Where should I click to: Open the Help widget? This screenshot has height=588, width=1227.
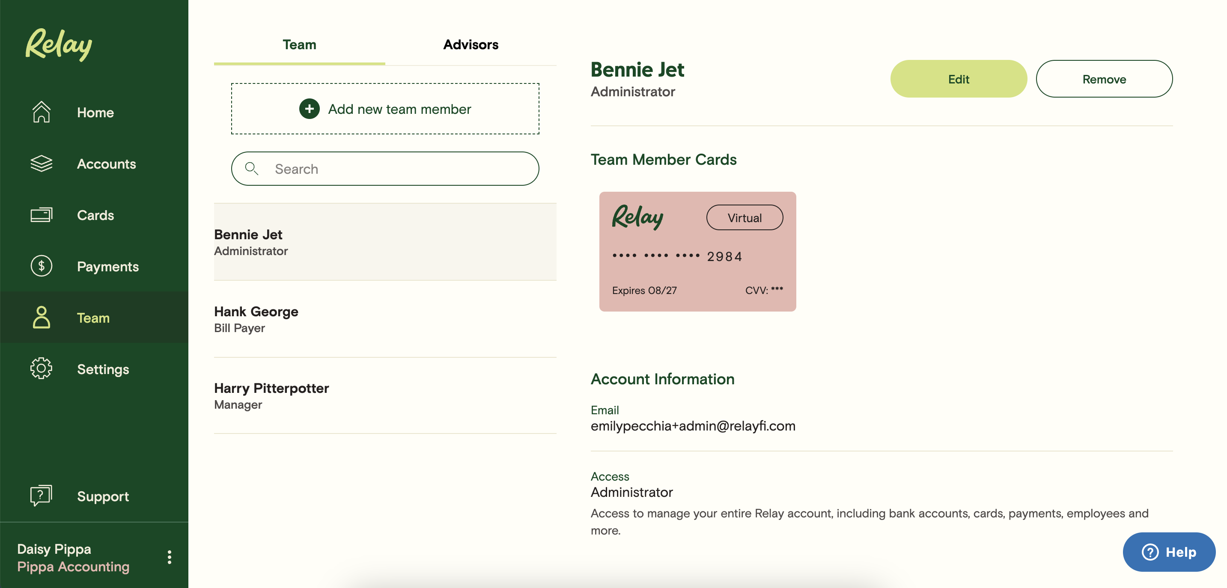(1169, 552)
